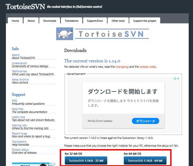The height and width of the screenshot is (166, 193).
Task: Click the 'Tips about not well known features' text
Action: [x=33, y=120]
